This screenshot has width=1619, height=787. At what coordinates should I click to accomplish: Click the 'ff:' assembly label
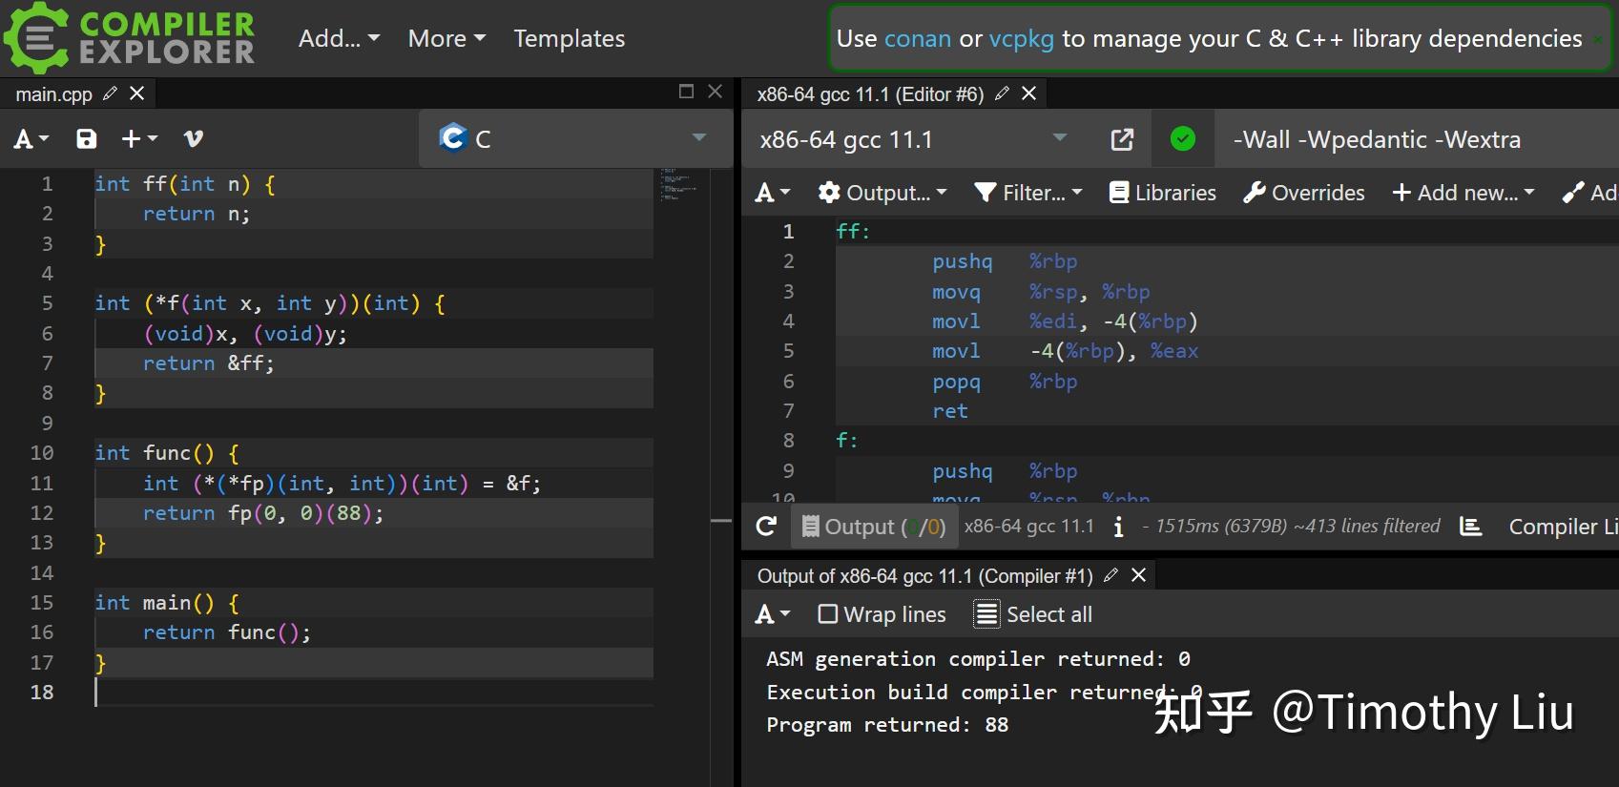[853, 232]
